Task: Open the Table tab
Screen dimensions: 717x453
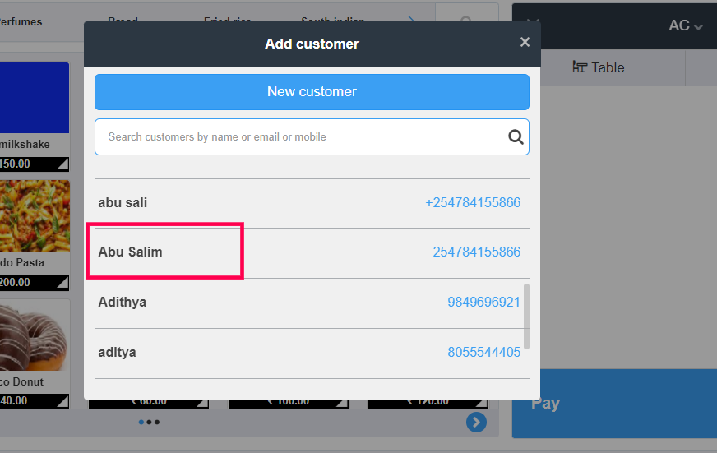Action: pos(599,68)
